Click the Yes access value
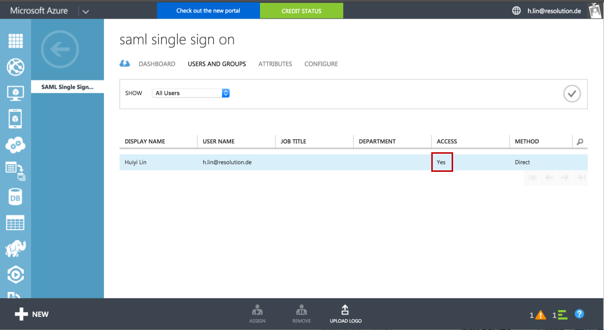The width and height of the screenshot is (604, 330). (x=441, y=162)
